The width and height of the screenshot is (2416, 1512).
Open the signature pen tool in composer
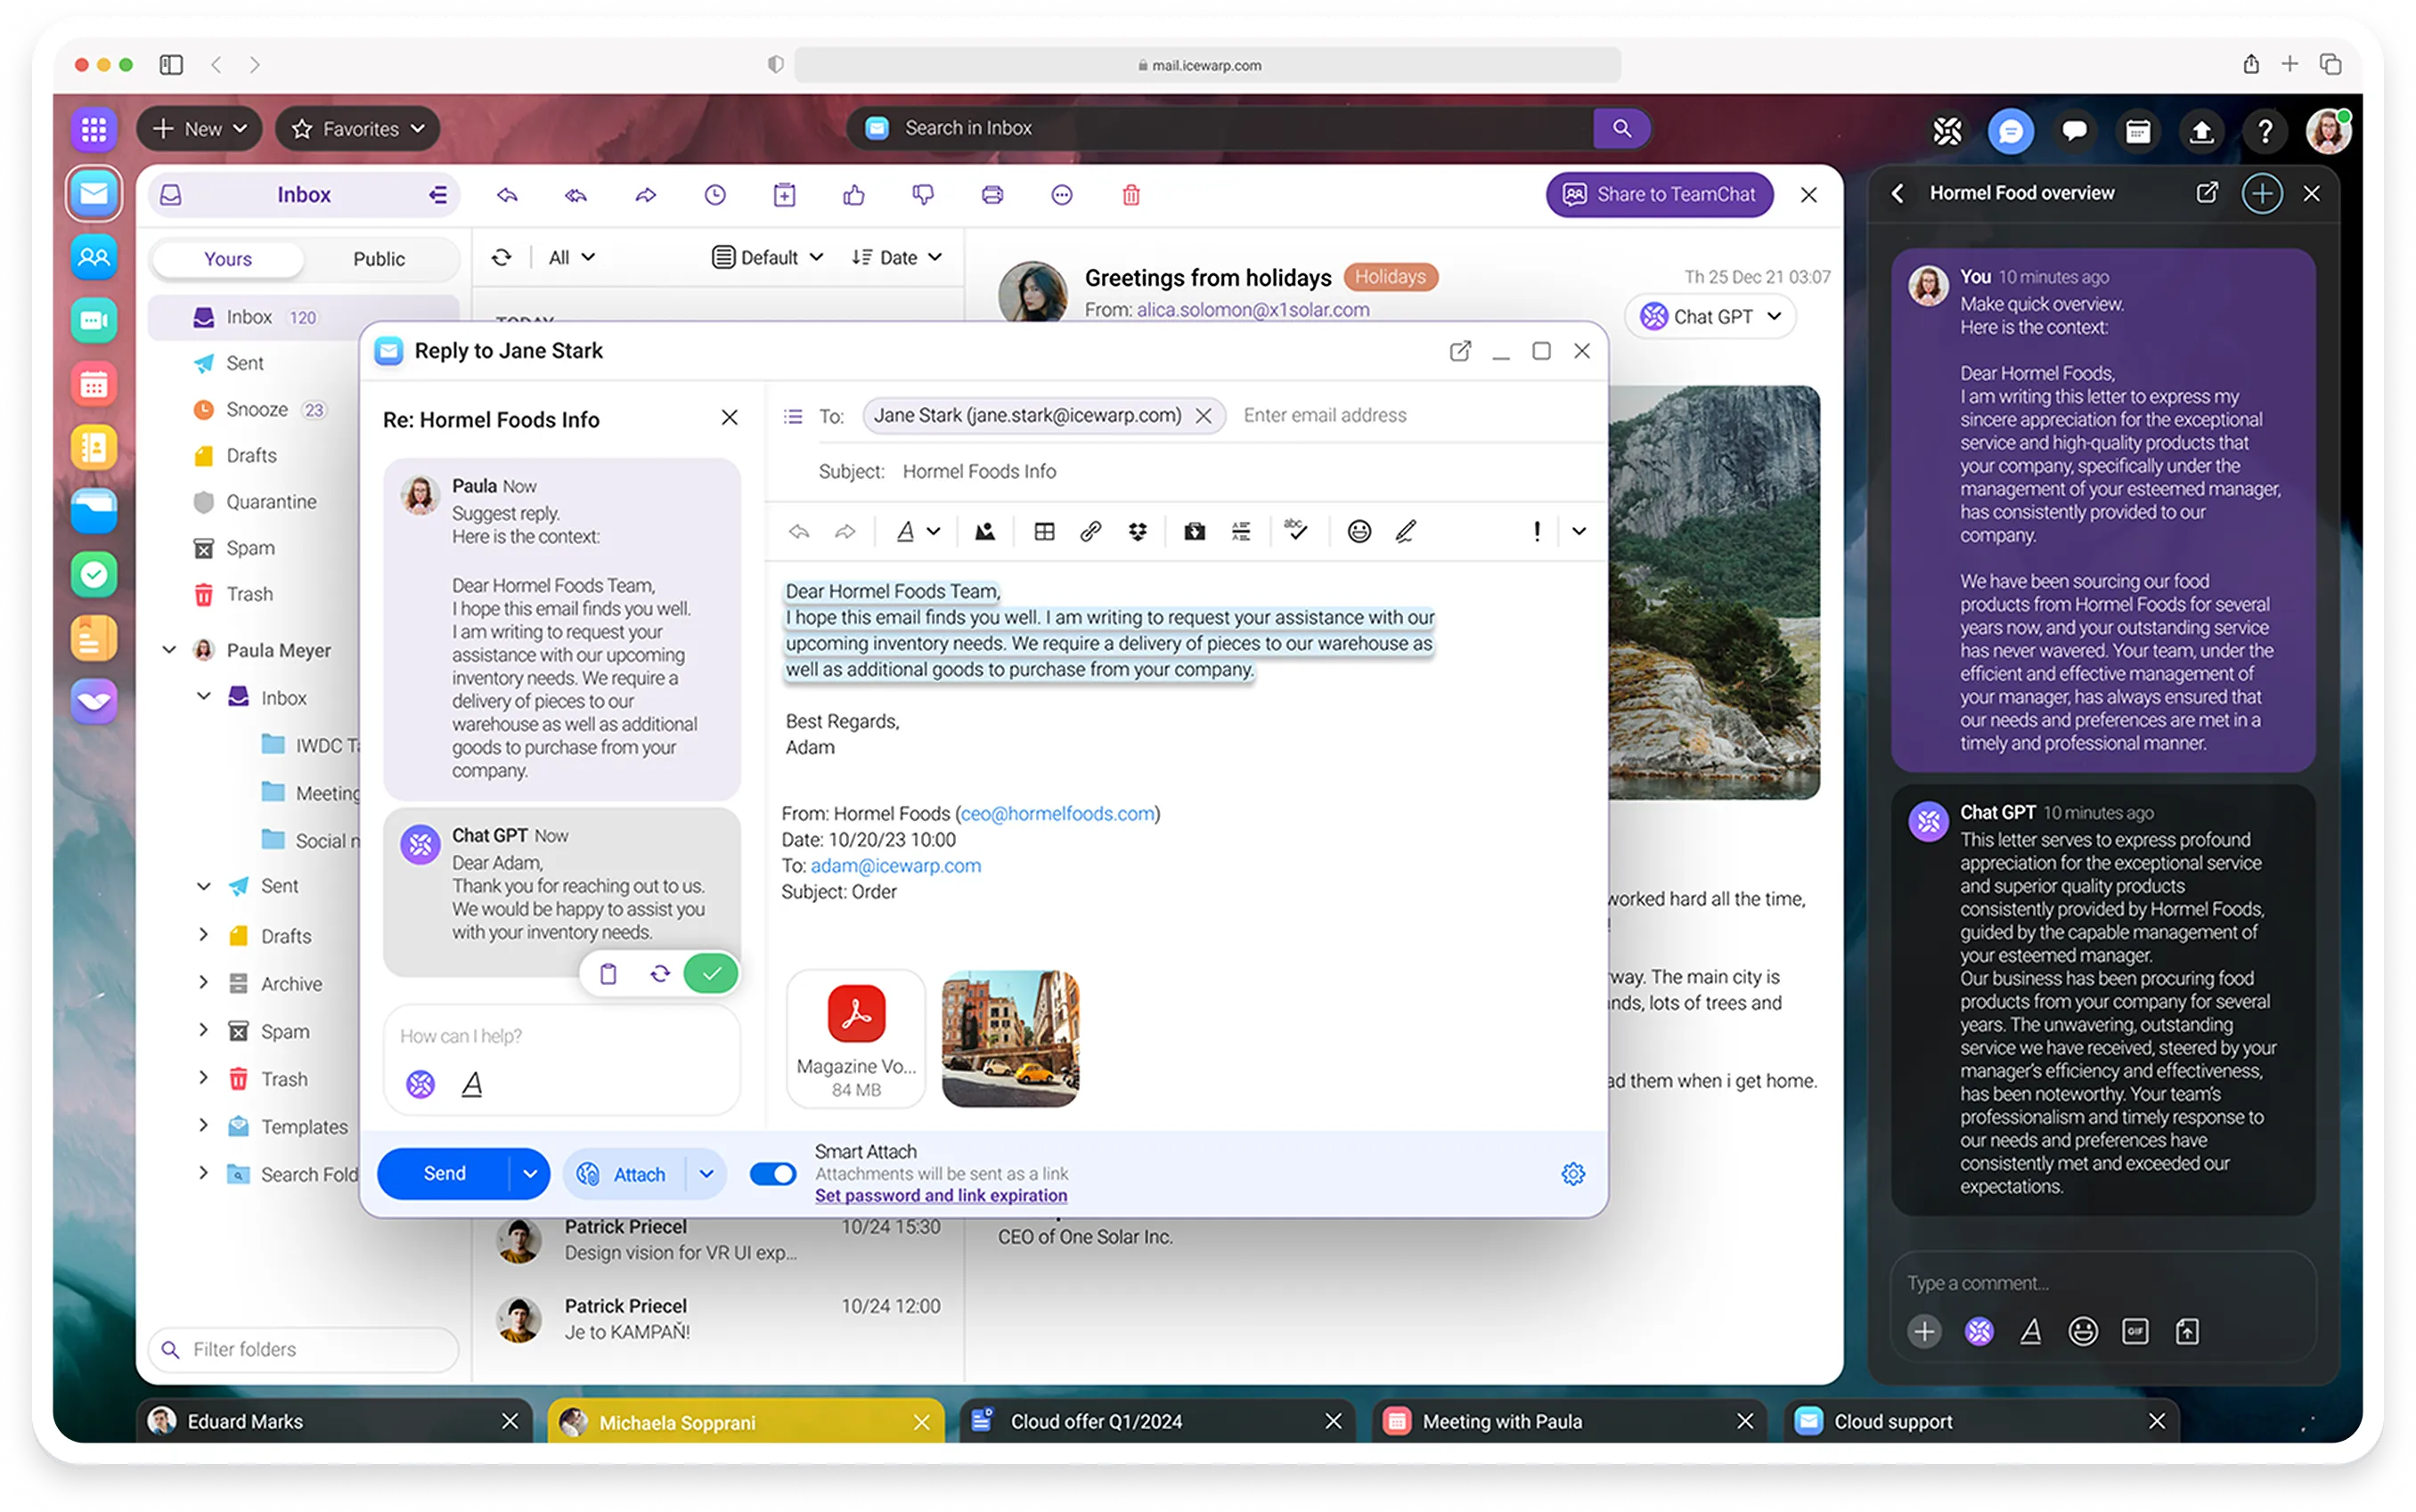click(x=1405, y=531)
